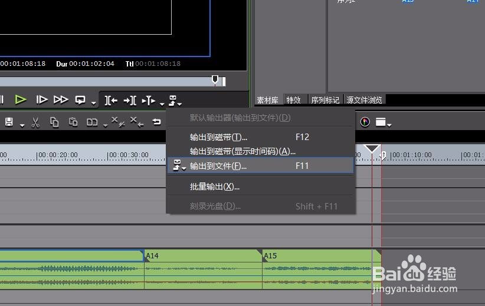Choose 批量输出(X)... from menu
Viewport: 485px width, 306px height.
pyautogui.click(x=260, y=187)
